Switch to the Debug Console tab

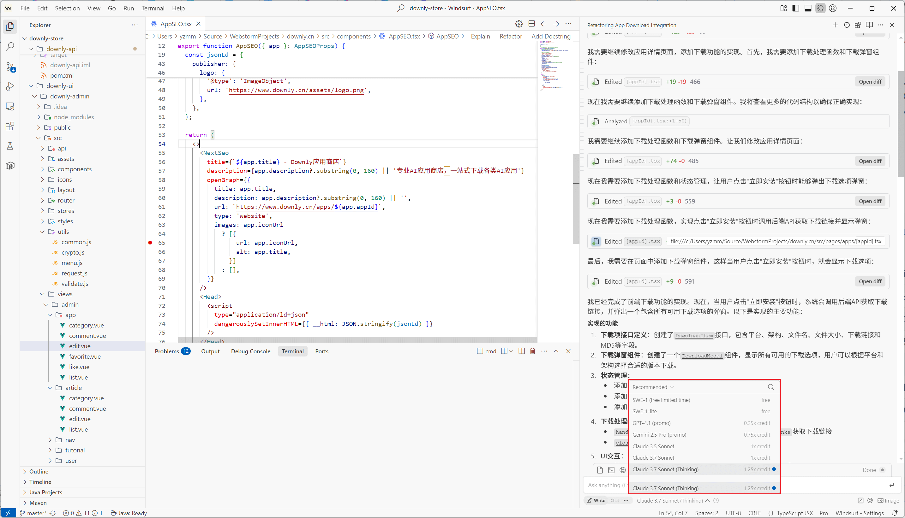[x=251, y=351]
